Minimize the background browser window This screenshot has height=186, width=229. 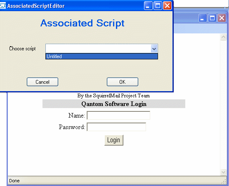click(203, 18)
